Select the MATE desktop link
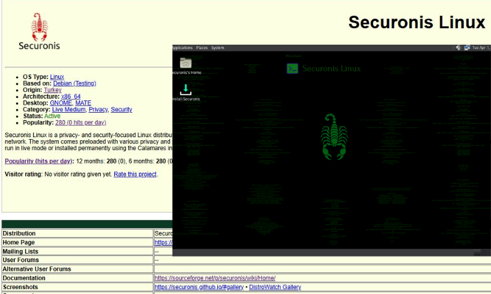 click(x=83, y=103)
